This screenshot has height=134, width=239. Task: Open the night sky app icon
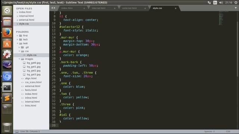pyautogui.click(x=7, y=65)
